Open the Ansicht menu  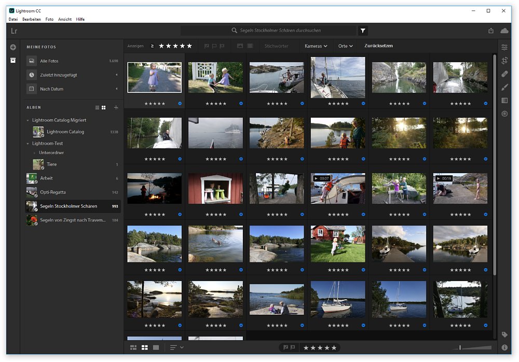click(x=65, y=19)
